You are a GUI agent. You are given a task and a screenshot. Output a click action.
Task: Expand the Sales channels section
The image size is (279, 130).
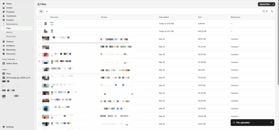pyautogui.click(x=16, y=59)
